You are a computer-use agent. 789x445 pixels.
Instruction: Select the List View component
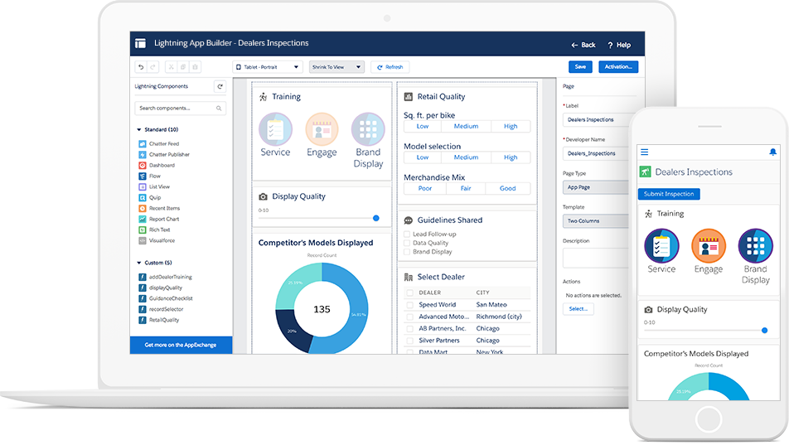(x=154, y=186)
